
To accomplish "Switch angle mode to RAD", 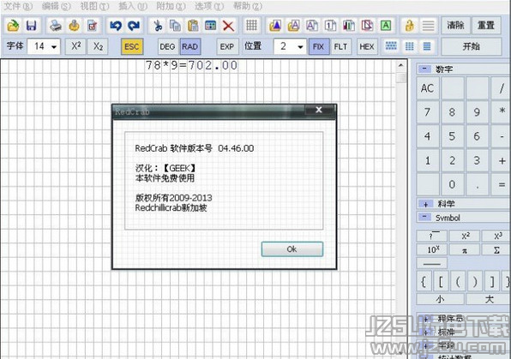I will pos(189,46).
